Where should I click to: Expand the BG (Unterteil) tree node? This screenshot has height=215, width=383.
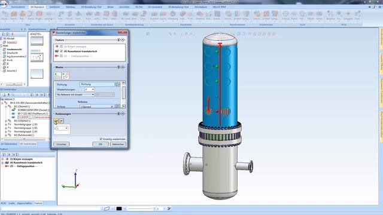6,121
